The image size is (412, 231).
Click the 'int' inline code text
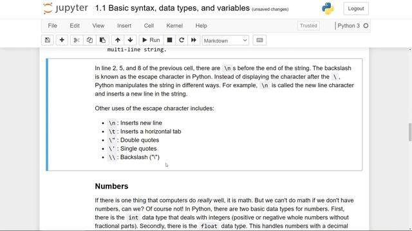pyautogui.click(x=133, y=218)
